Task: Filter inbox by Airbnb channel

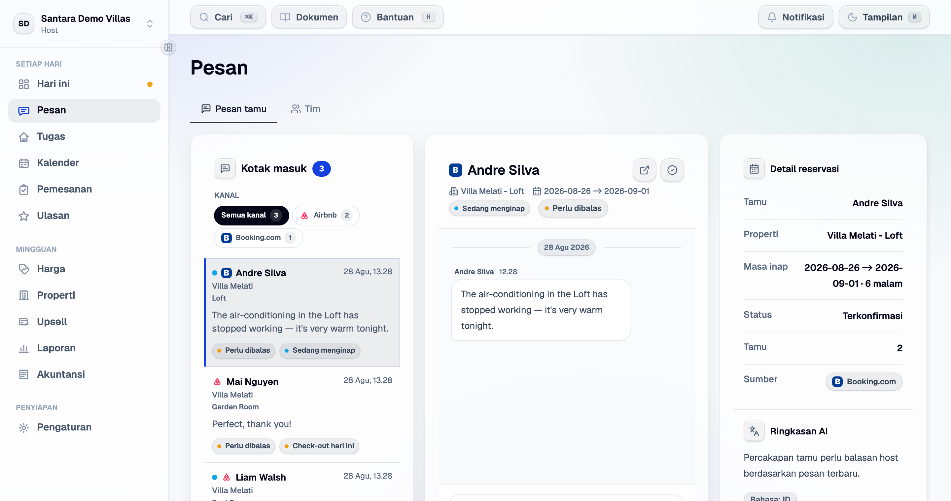Action: point(326,215)
